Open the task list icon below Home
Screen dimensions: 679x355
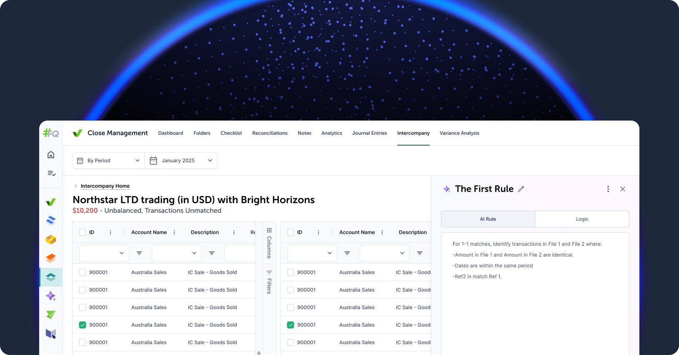click(x=51, y=173)
